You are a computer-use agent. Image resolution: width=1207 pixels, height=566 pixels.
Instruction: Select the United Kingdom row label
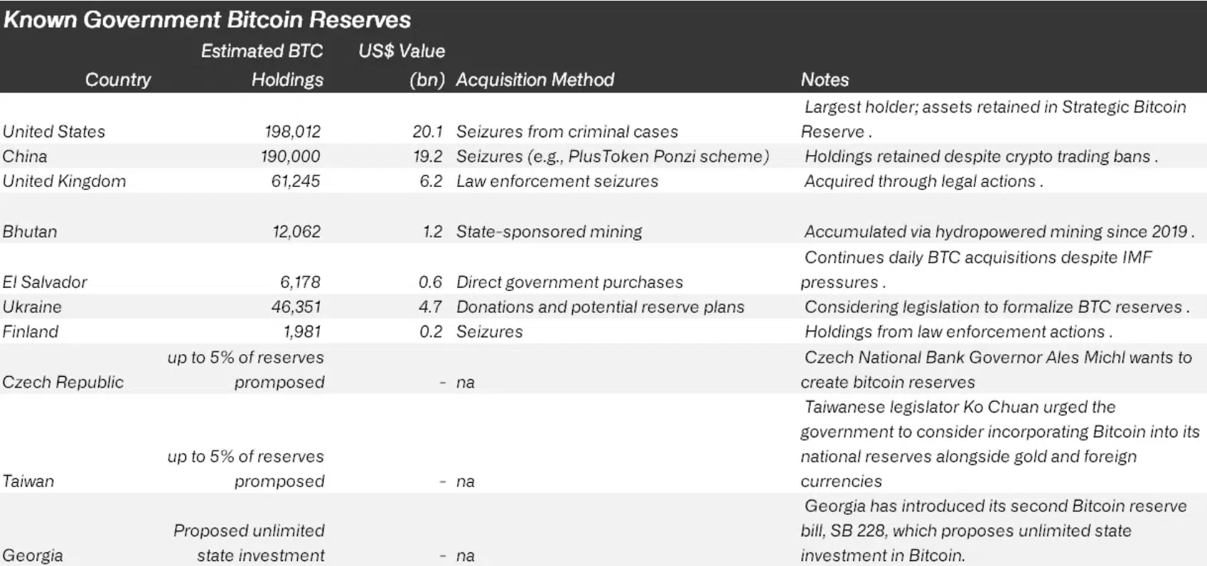tap(64, 181)
